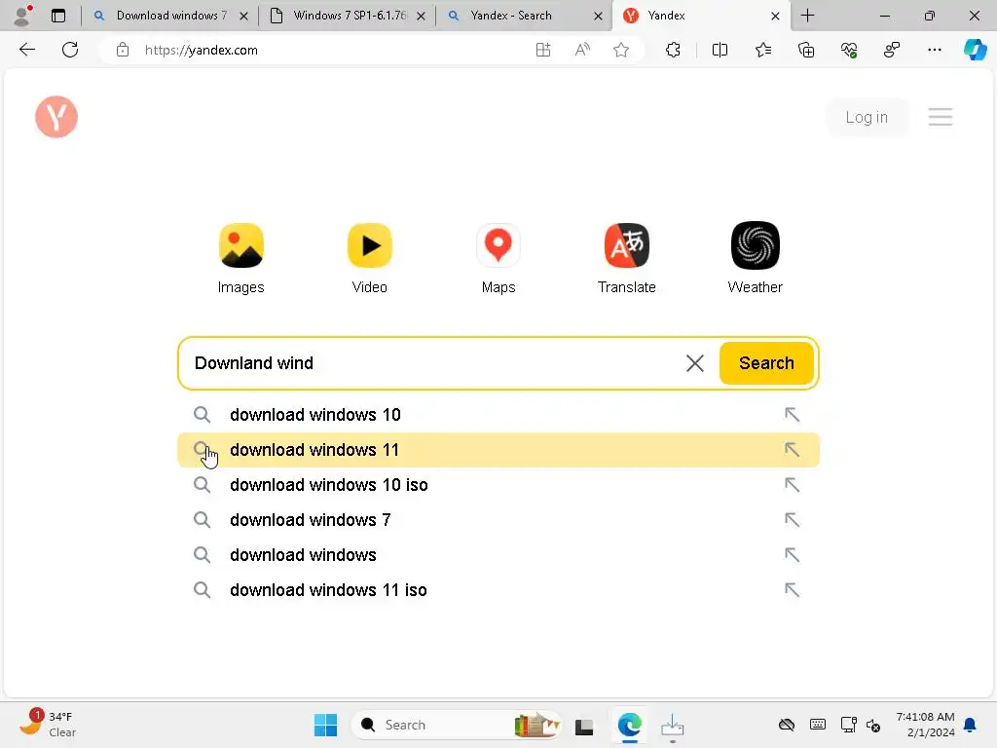The width and height of the screenshot is (997, 748).
Task: Switch to 'Yandex - Search' tab
Action: click(x=512, y=16)
